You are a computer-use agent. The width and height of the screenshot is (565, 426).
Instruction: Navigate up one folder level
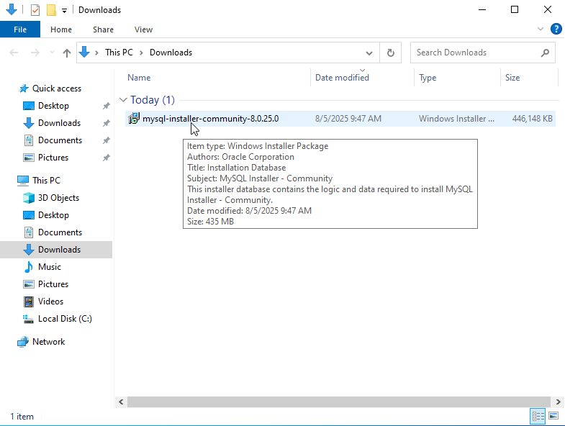tap(67, 53)
